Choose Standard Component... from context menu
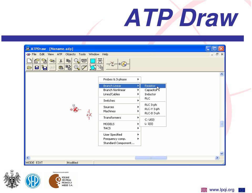 (120, 143)
